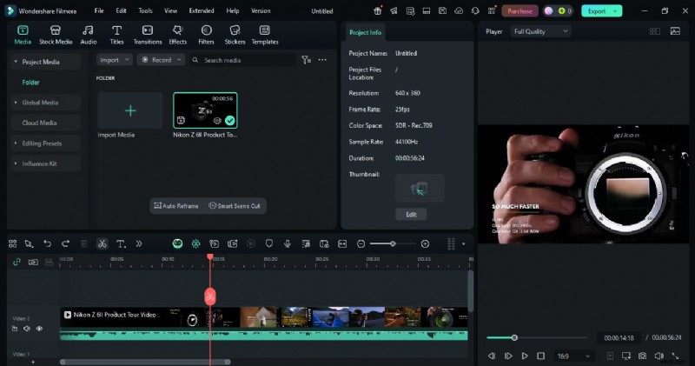695x366 pixels.
Task: Undo the last edit
Action: pos(47,244)
